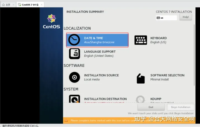
Task: Open Software Selection package icon
Action: pos(141,79)
